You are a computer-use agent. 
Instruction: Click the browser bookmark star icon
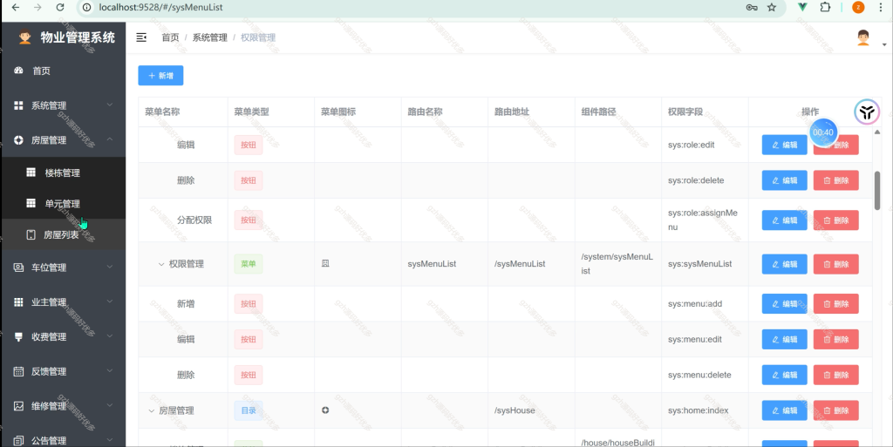[772, 7]
